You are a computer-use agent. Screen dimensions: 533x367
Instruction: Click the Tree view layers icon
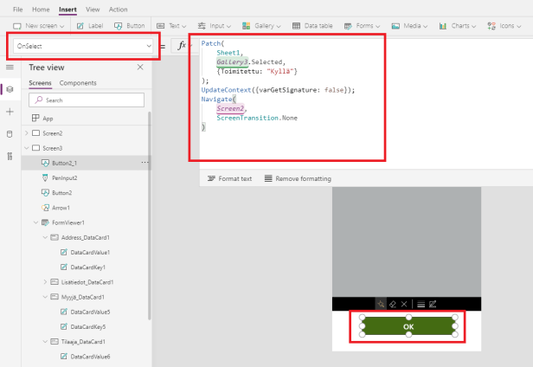(10, 89)
